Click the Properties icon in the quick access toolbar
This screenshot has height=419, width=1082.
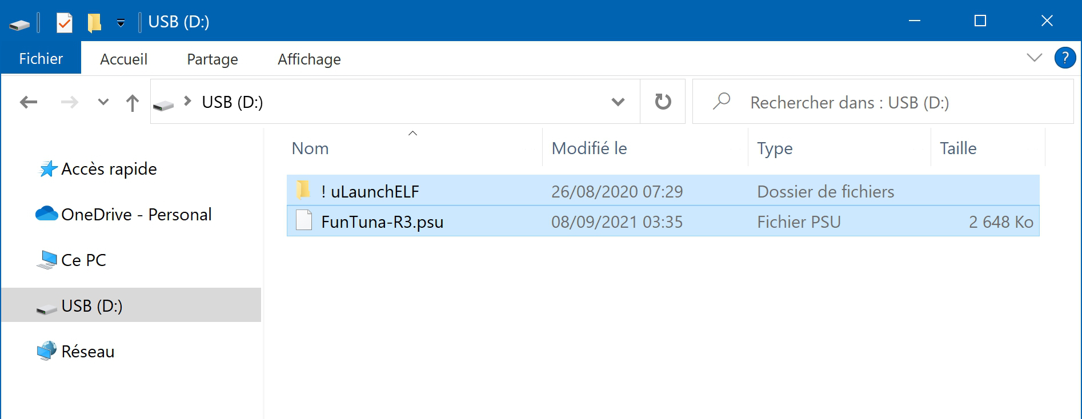(64, 22)
